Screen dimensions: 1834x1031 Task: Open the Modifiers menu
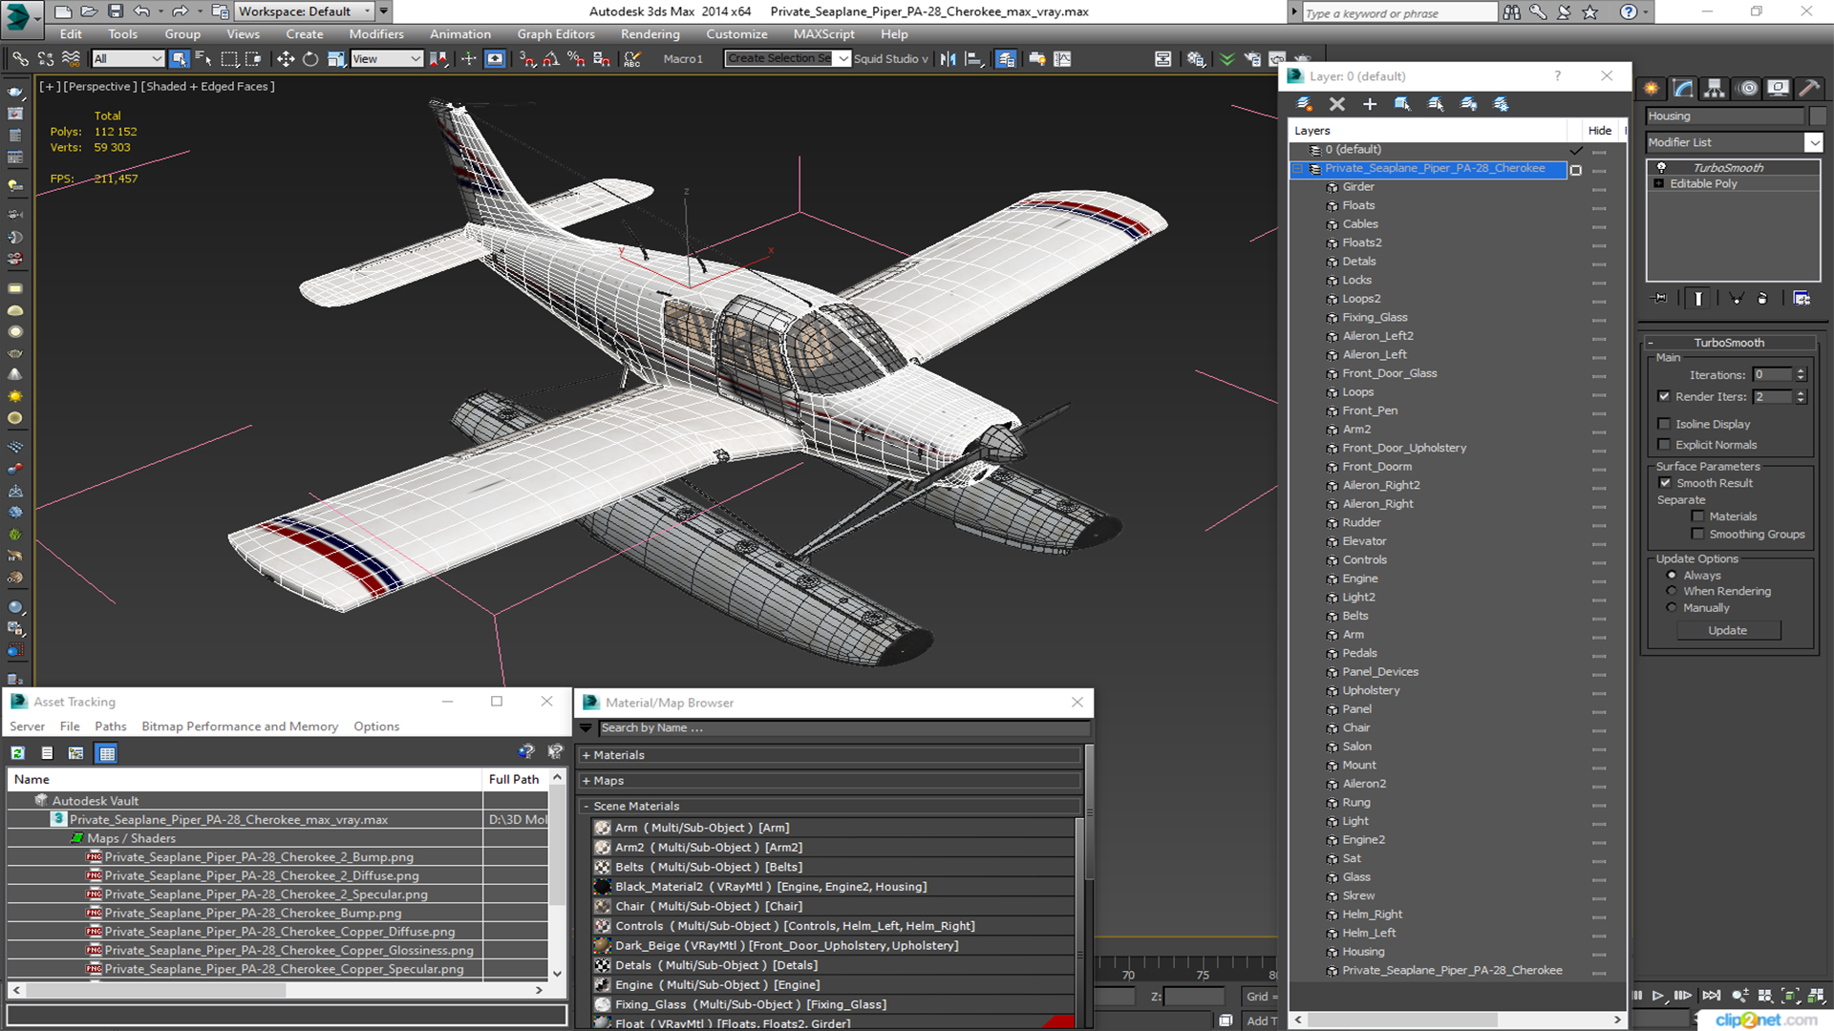click(x=376, y=34)
